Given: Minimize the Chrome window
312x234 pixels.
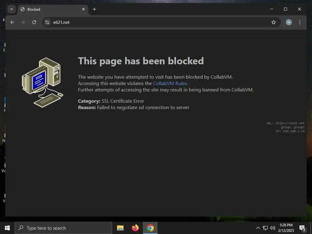Looking at the screenshot, I should pyautogui.click(x=271, y=9).
